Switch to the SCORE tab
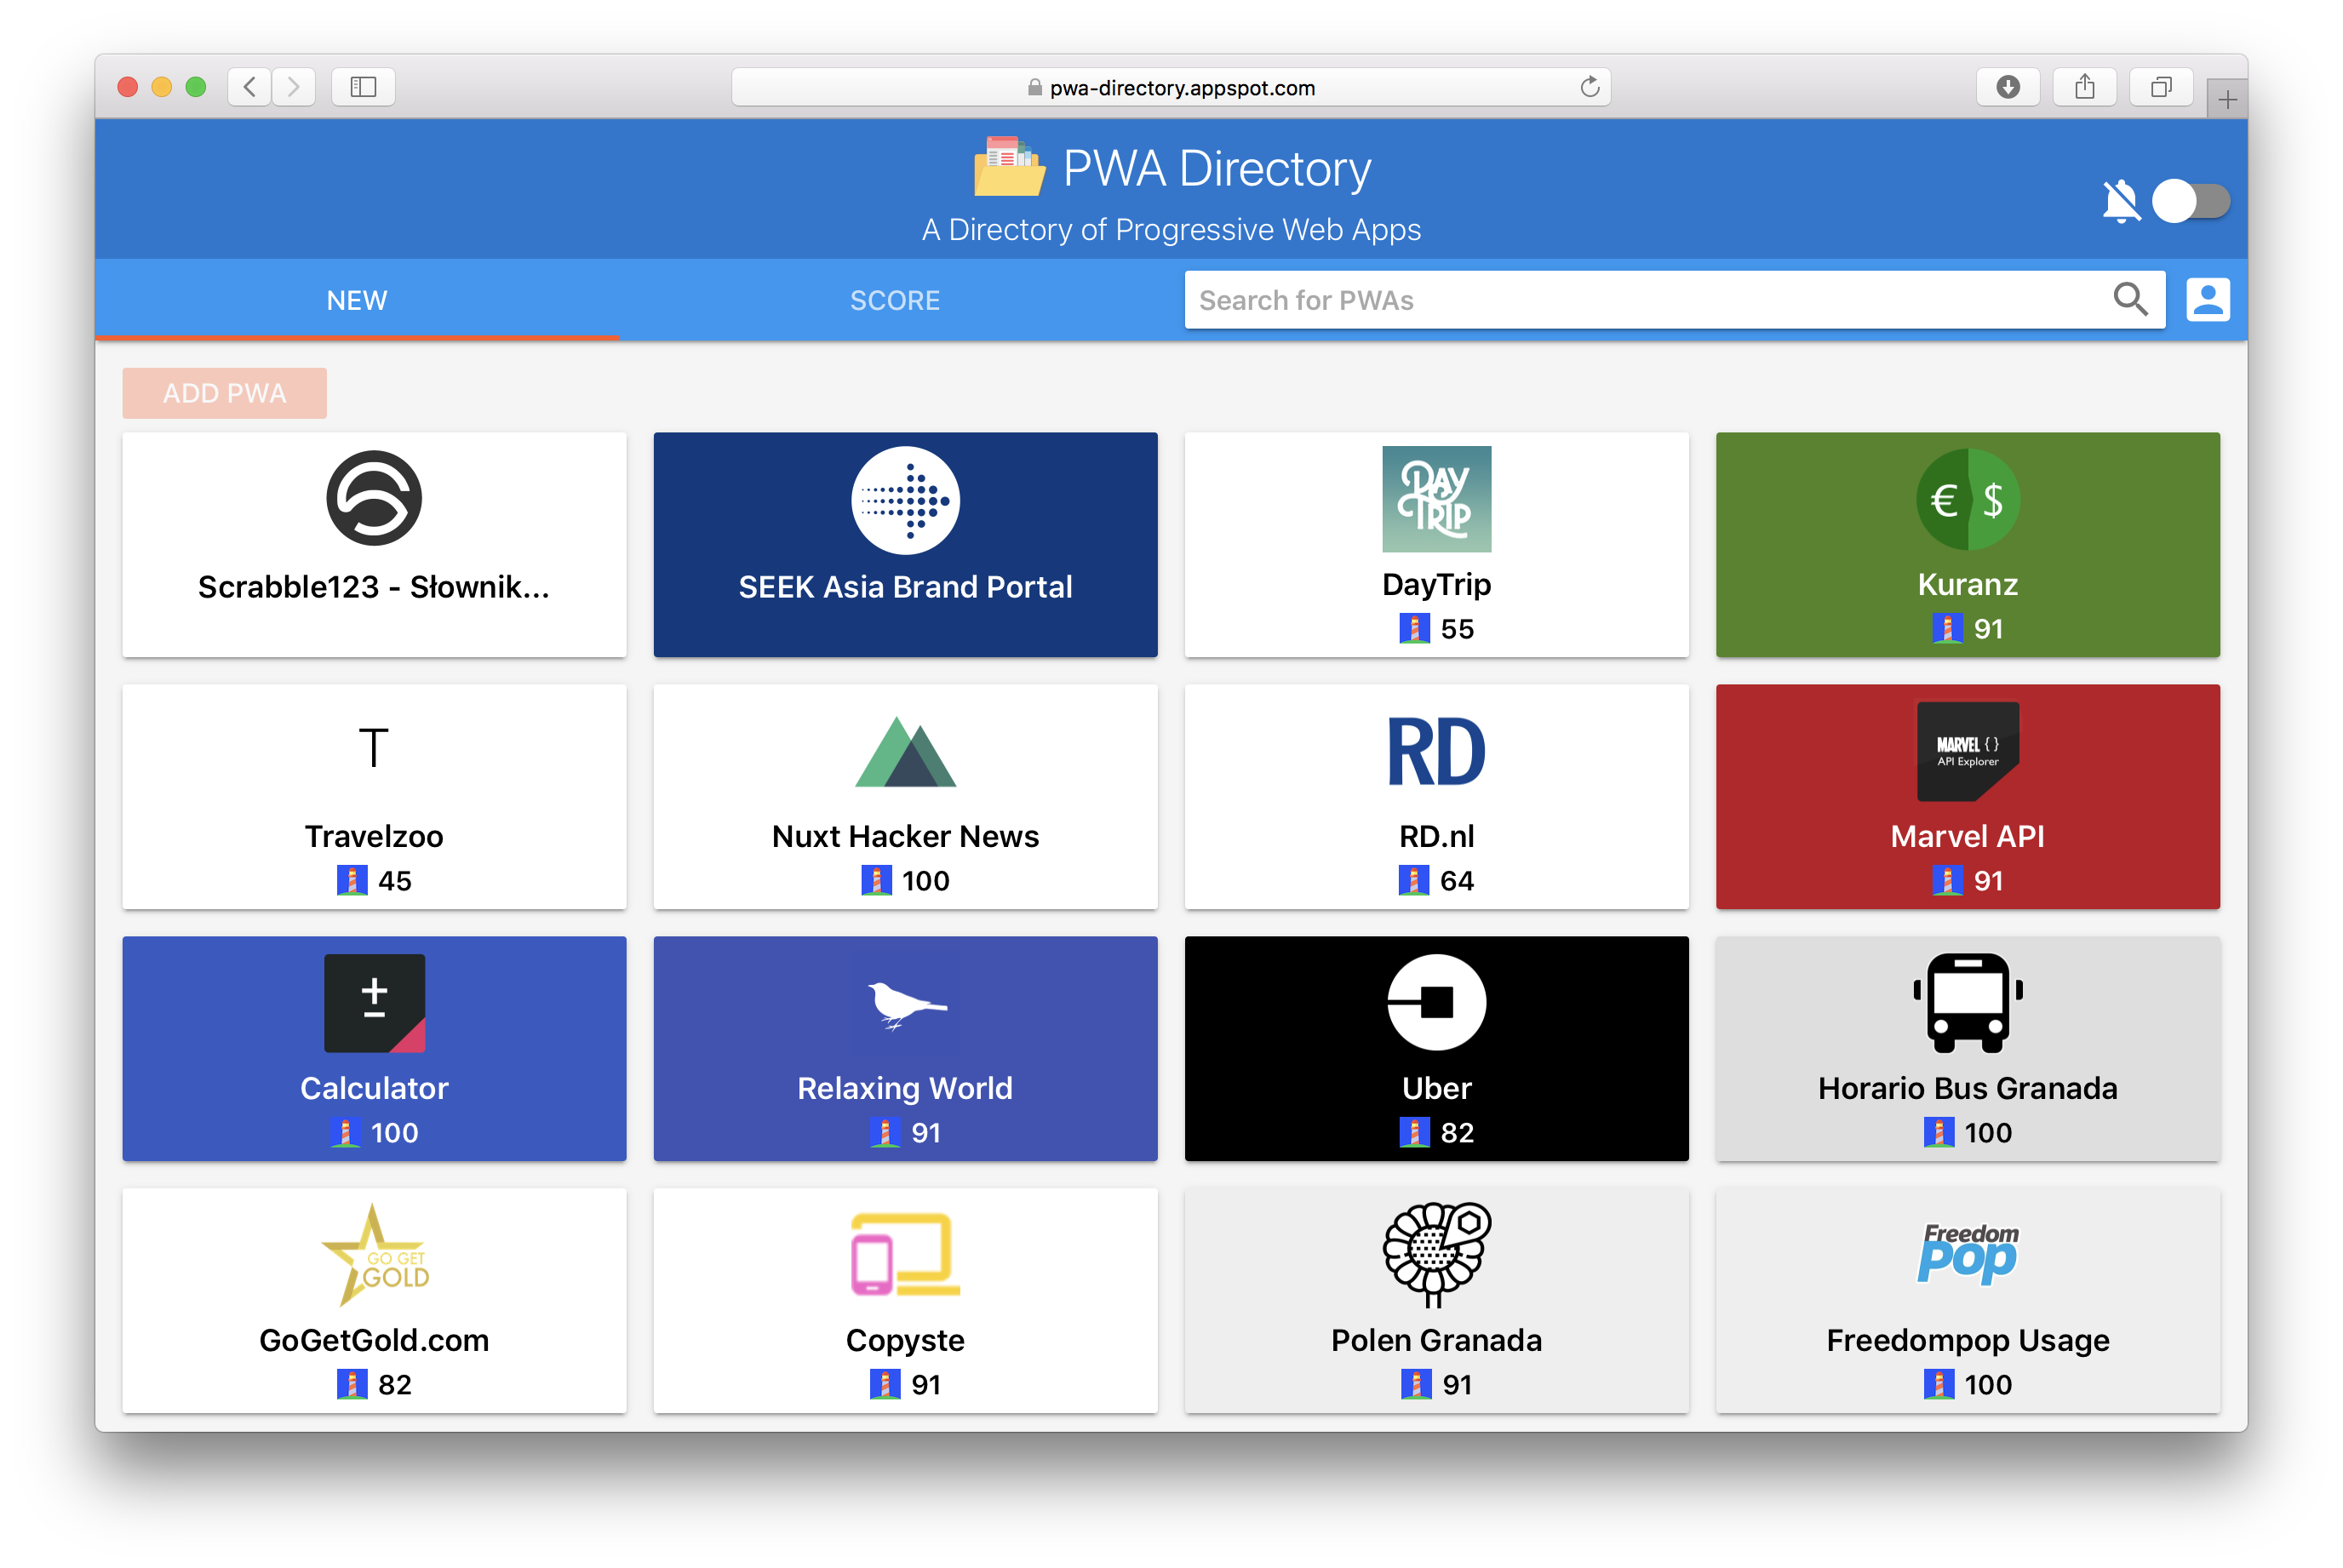 coord(895,299)
